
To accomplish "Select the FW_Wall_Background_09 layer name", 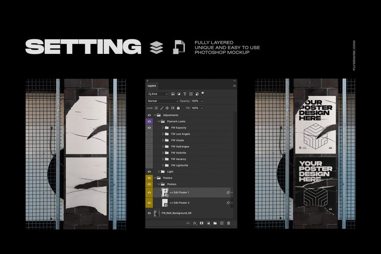I will point(176,213).
